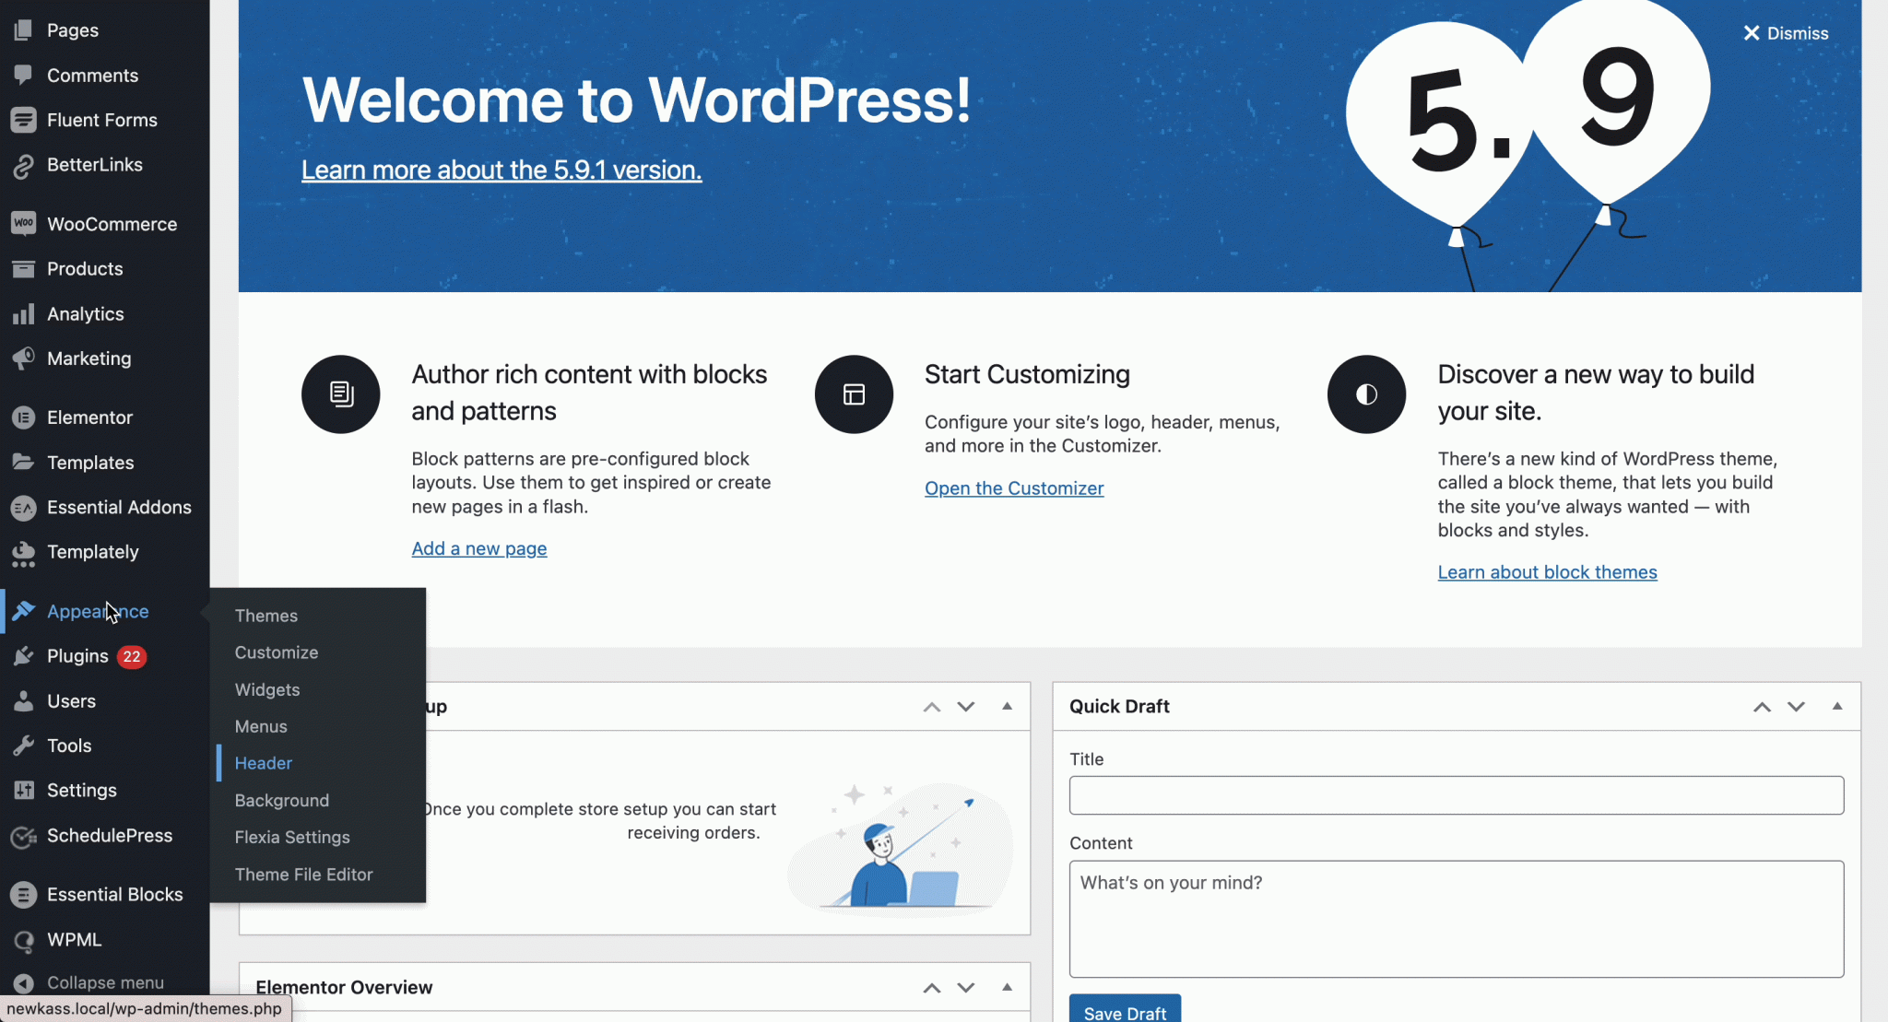Click the Essential Blocks sidebar icon
The width and height of the screenshot is (1888, 1022).
click(23, 894)
